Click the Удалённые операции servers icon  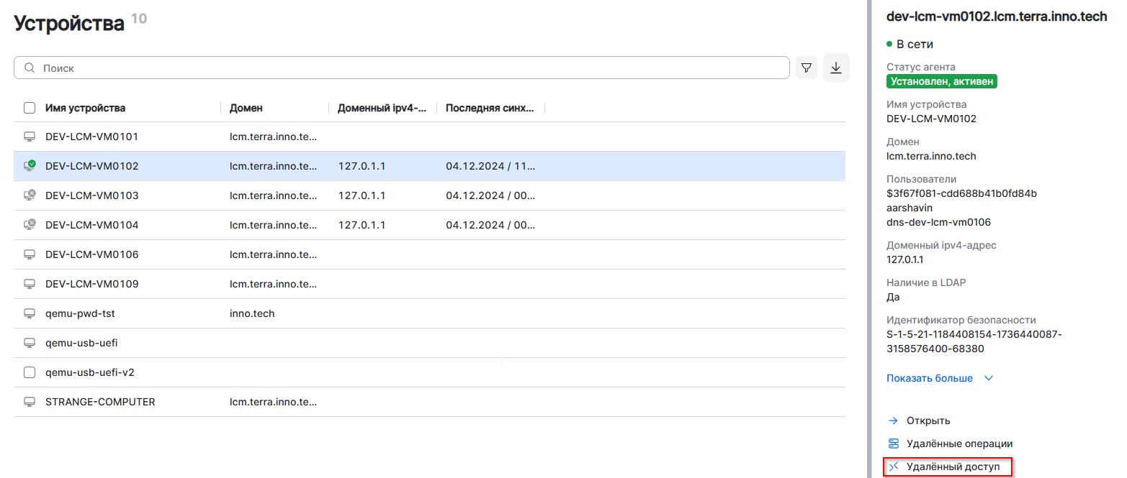894,443
